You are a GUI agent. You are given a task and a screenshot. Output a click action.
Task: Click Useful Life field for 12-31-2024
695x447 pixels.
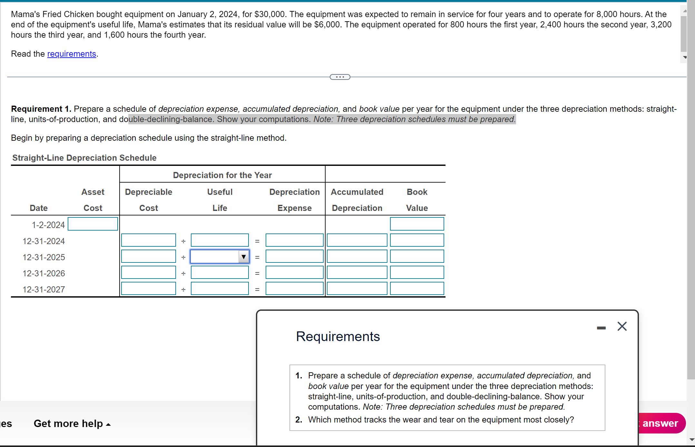(220, 240)
